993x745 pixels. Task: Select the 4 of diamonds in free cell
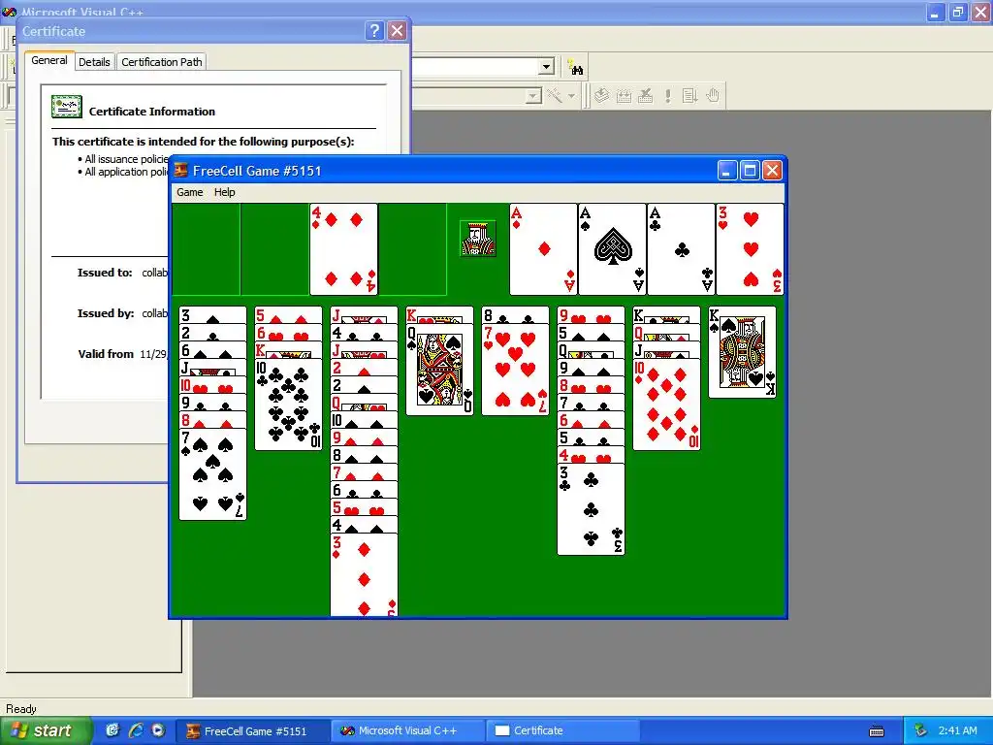tap(344, 249)
